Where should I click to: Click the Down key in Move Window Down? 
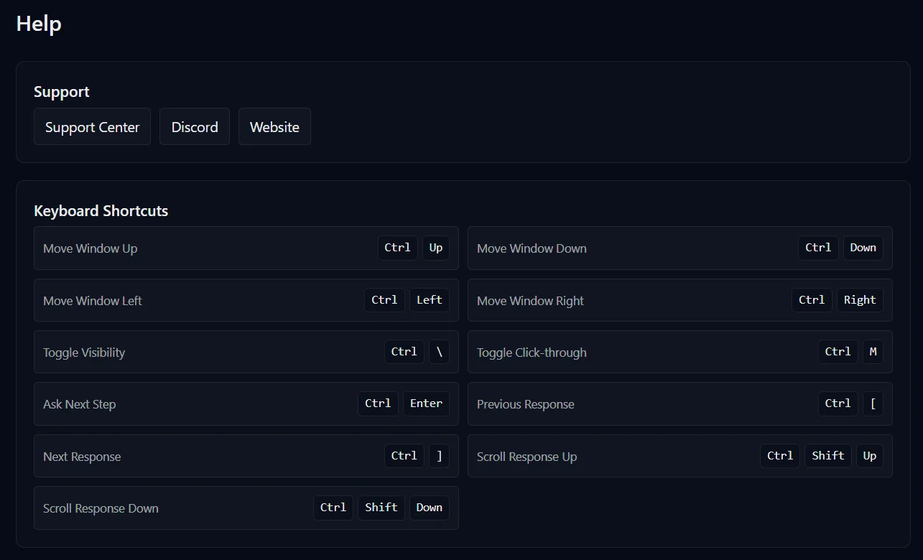pos(863,248)
